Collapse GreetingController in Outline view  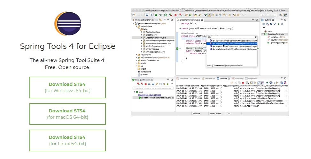pos(263,34)
